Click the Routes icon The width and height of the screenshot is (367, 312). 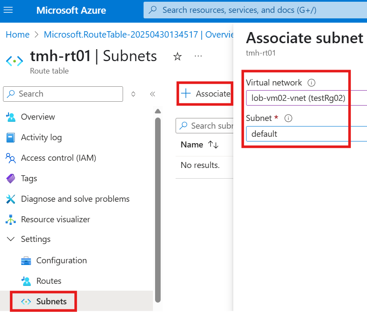pyautogui.click(x=26, y=281)
